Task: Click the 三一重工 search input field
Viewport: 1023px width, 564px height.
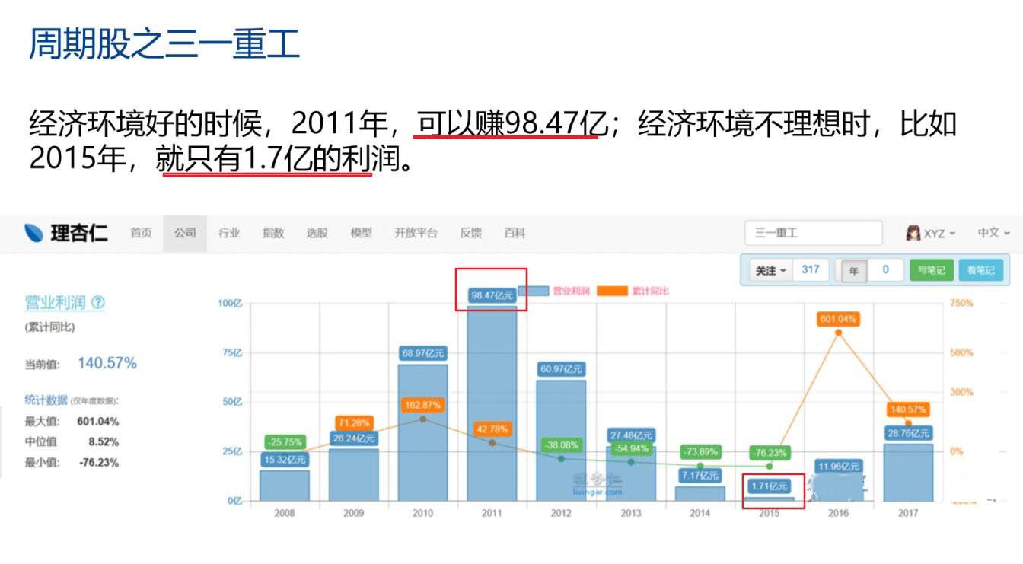Action: click(813, 233)
